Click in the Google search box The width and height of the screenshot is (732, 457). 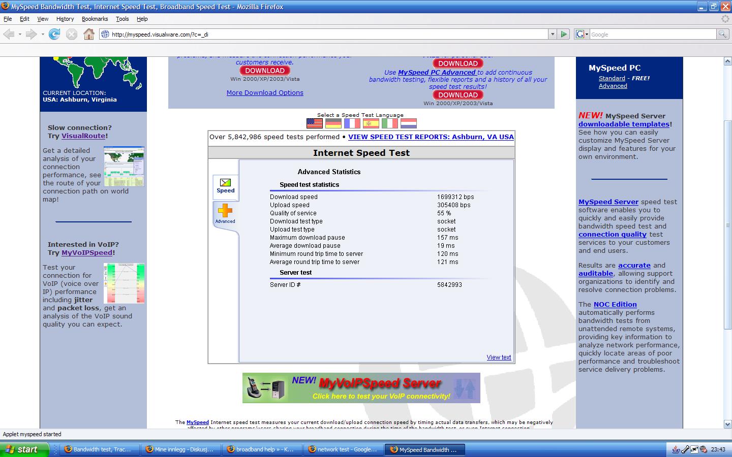coord(653,34)
